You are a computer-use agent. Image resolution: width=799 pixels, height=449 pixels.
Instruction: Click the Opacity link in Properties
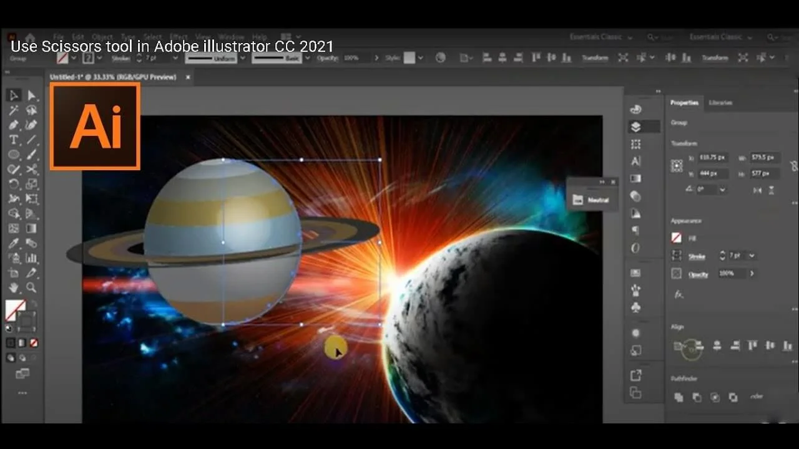tap(699, 274)
